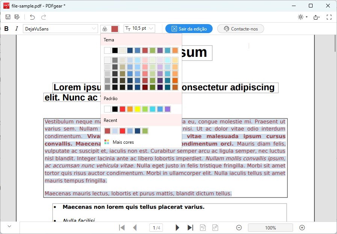
Task: Open the 10,5 pt font size dropdown
Action: tap(139, 28)
